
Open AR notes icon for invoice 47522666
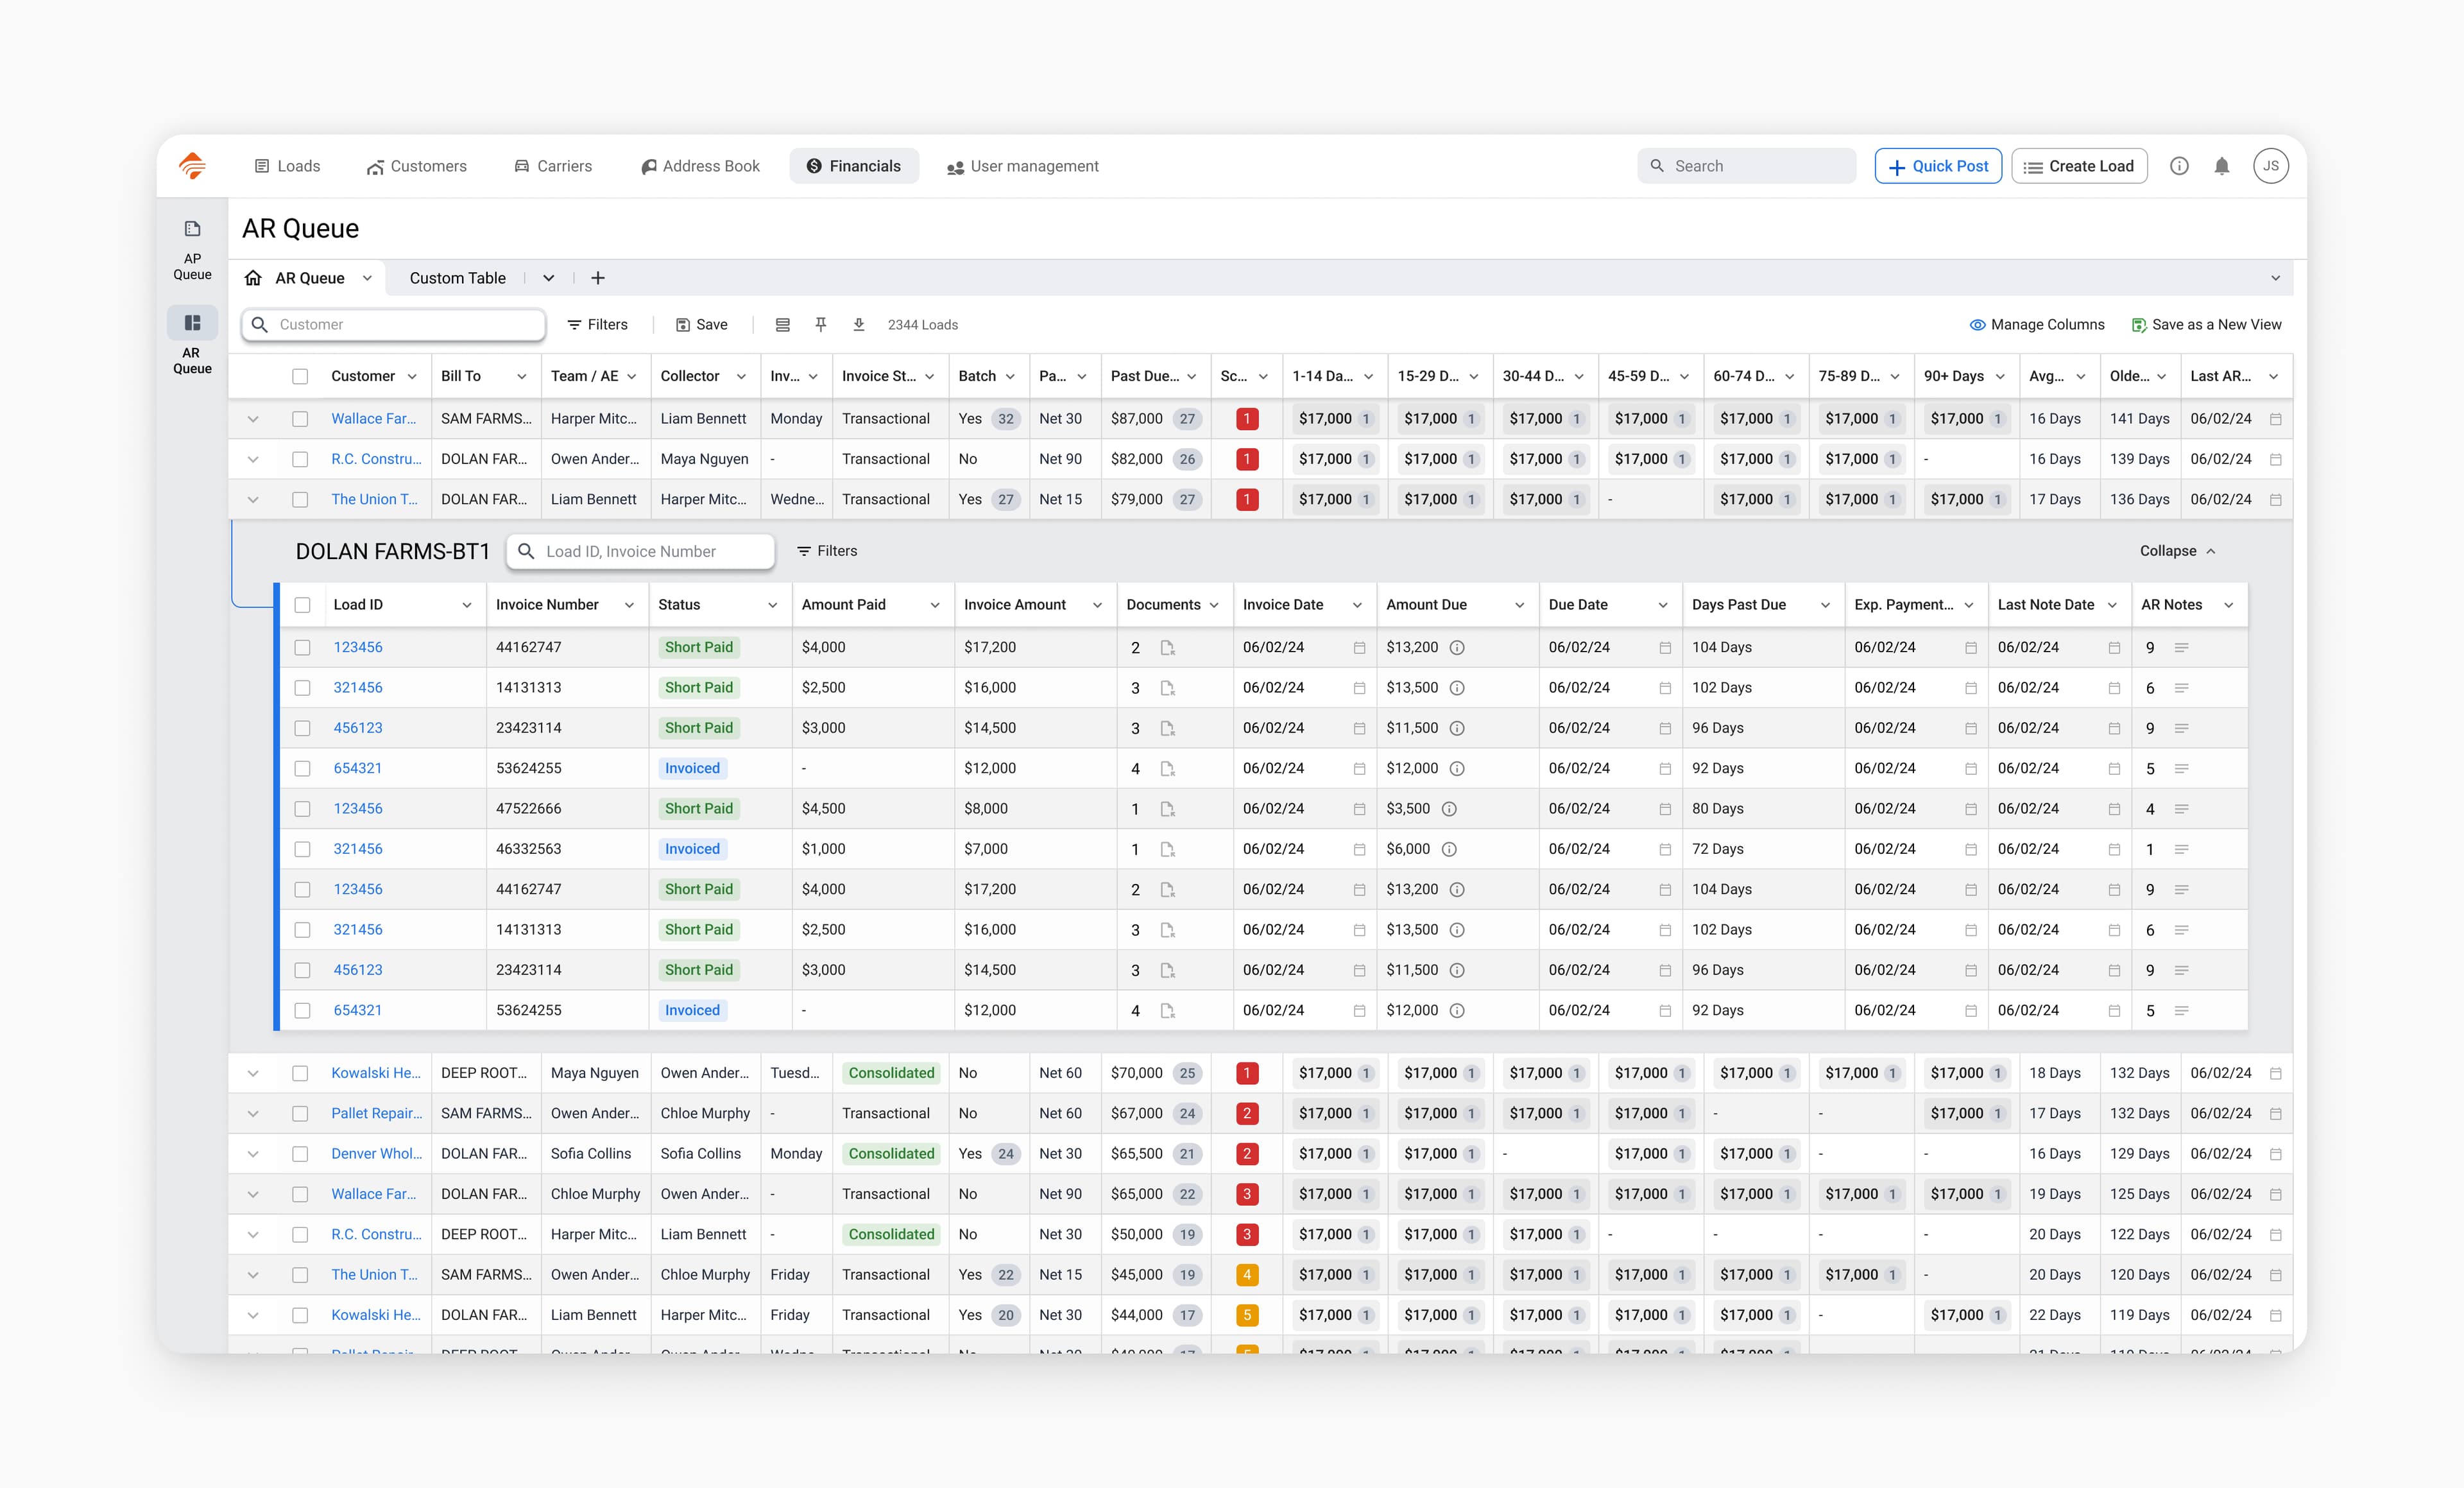(2182, 809)
